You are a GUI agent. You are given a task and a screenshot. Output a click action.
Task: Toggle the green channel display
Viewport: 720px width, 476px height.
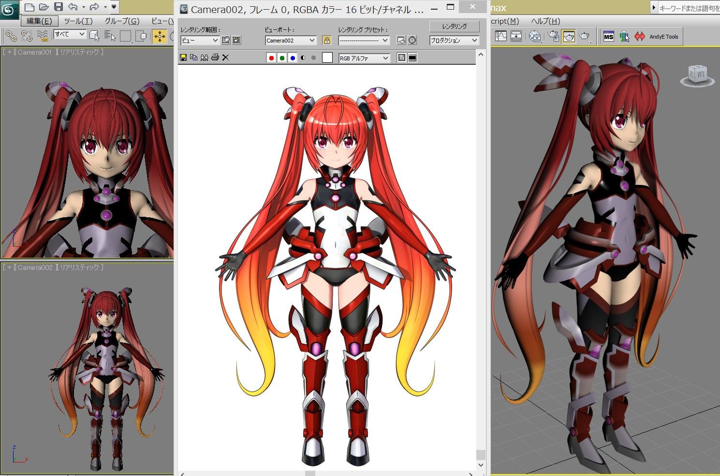tap(282, 58)
